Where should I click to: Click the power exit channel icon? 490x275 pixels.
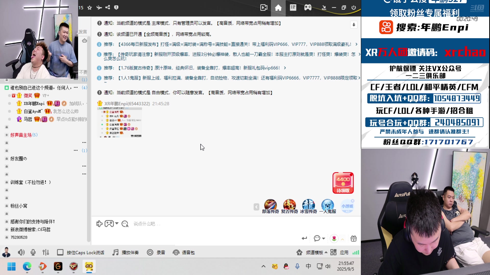pyautogui.click(x=354, y=8)
